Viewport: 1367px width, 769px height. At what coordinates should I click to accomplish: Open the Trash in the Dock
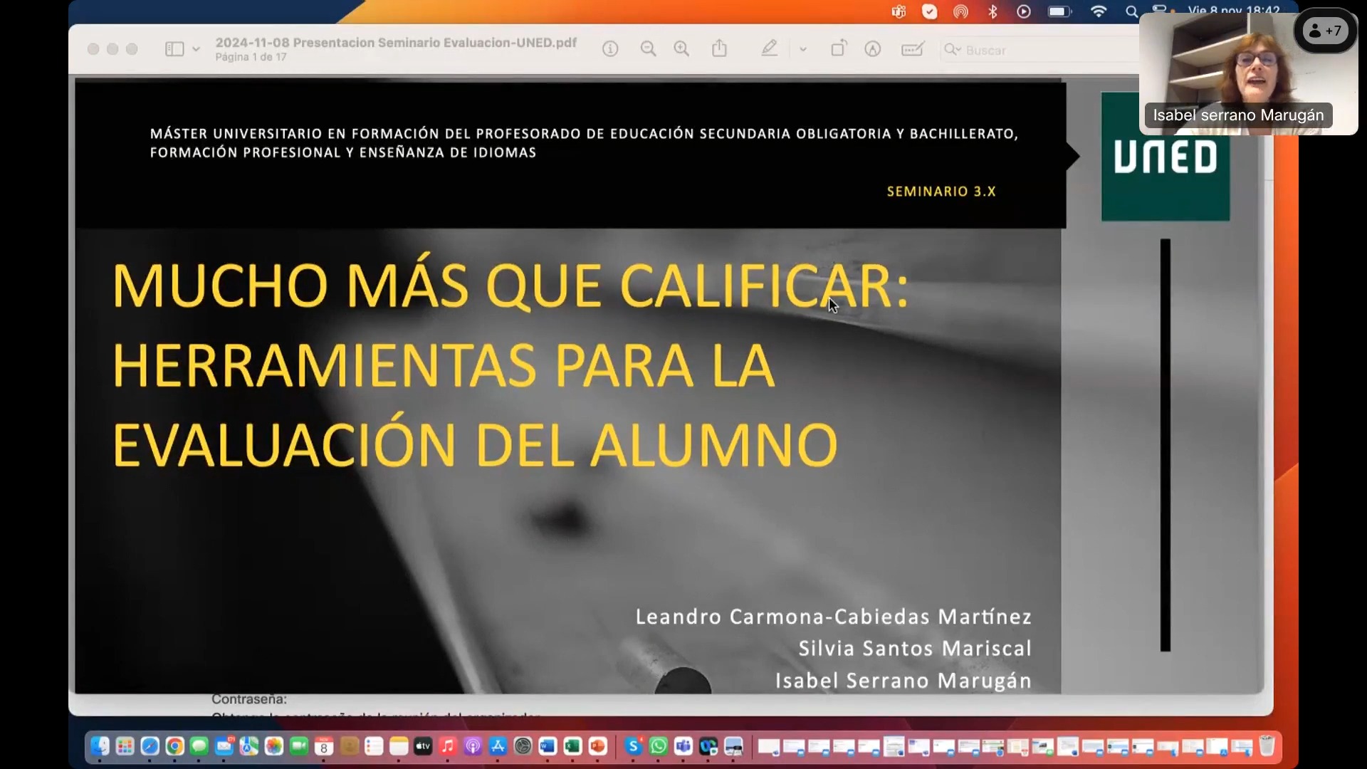point(1267,746)
